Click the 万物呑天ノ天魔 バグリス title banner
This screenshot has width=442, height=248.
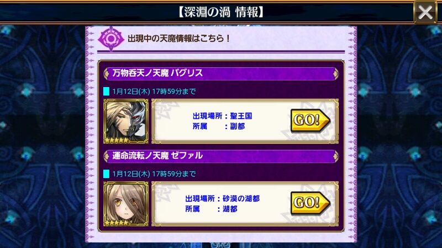click(x=221, y=73)
